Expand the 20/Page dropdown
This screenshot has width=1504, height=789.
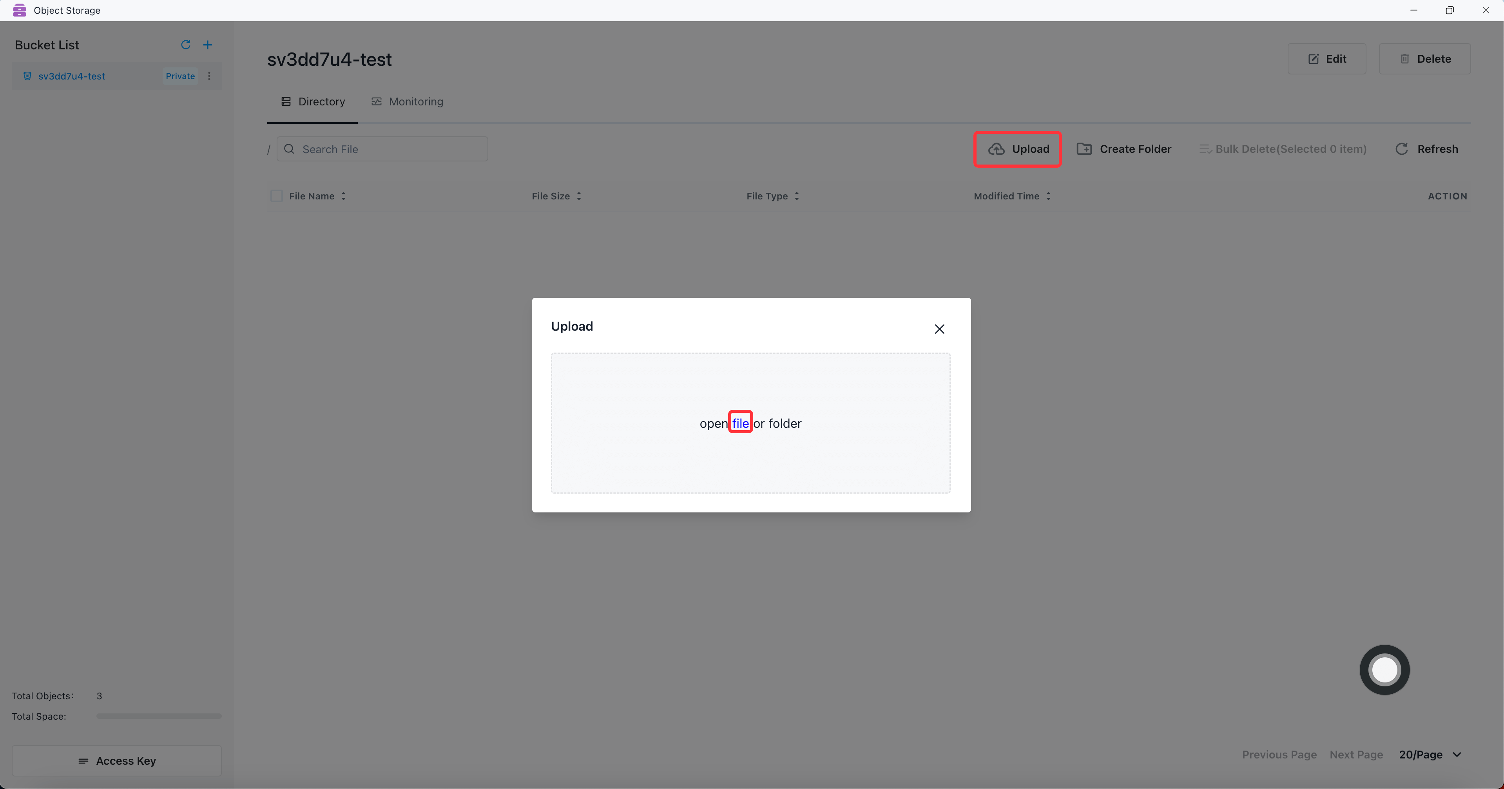[x=1429, y=755]
